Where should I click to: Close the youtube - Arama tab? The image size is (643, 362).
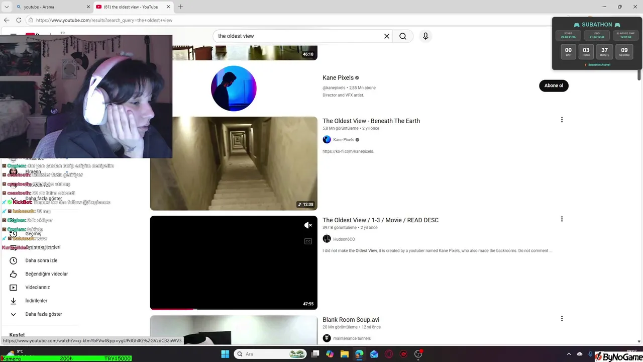(x=87, y=7)
